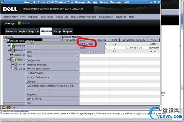Image resolution: width=184 pixels, height=122 pixels.
Task: Switch to the Logical tab
Action: click(23, 31)
